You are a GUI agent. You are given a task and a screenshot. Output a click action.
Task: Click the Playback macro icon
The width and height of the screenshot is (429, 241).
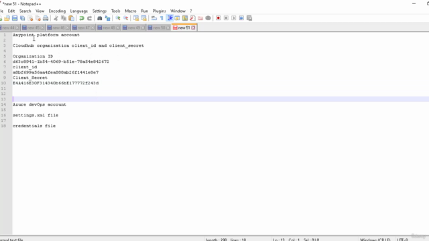click(234, 18)
